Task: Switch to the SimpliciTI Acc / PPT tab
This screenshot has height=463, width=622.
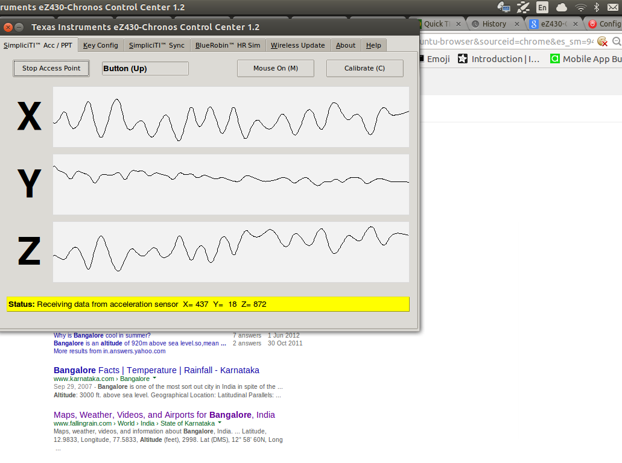Action: tap(38, 45)
